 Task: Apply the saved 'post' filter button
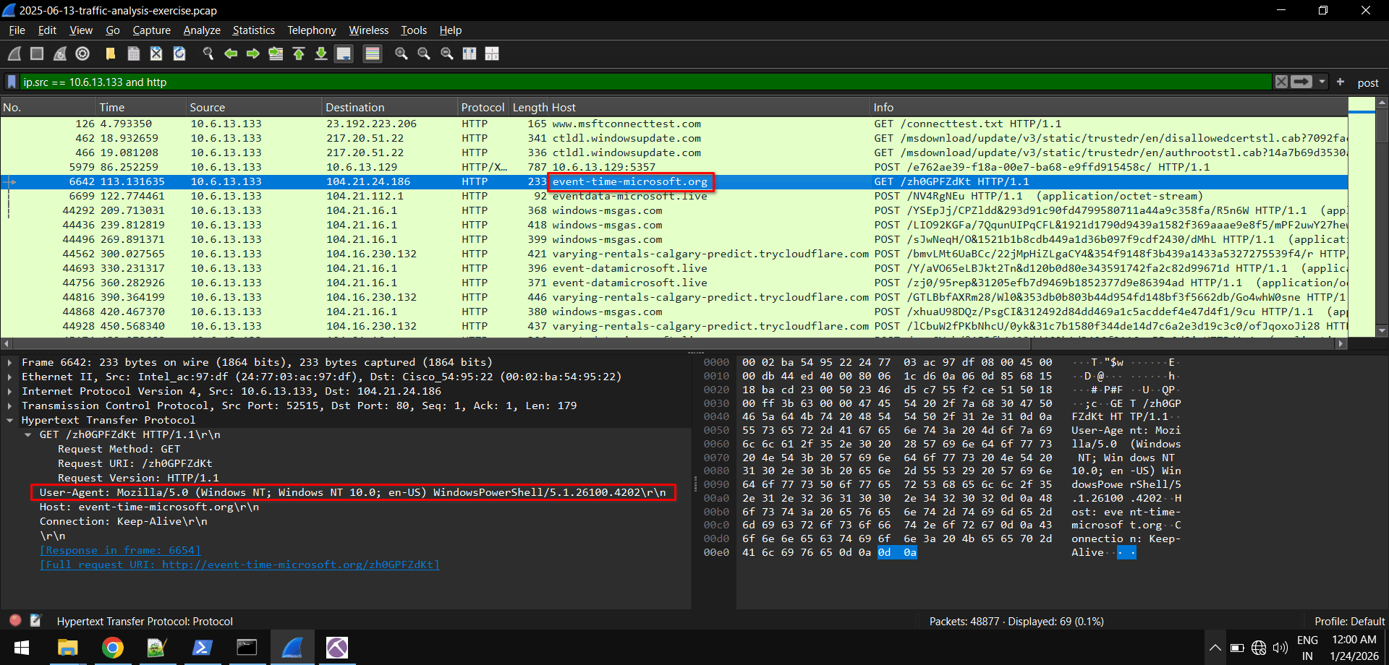pos(1367,82)
